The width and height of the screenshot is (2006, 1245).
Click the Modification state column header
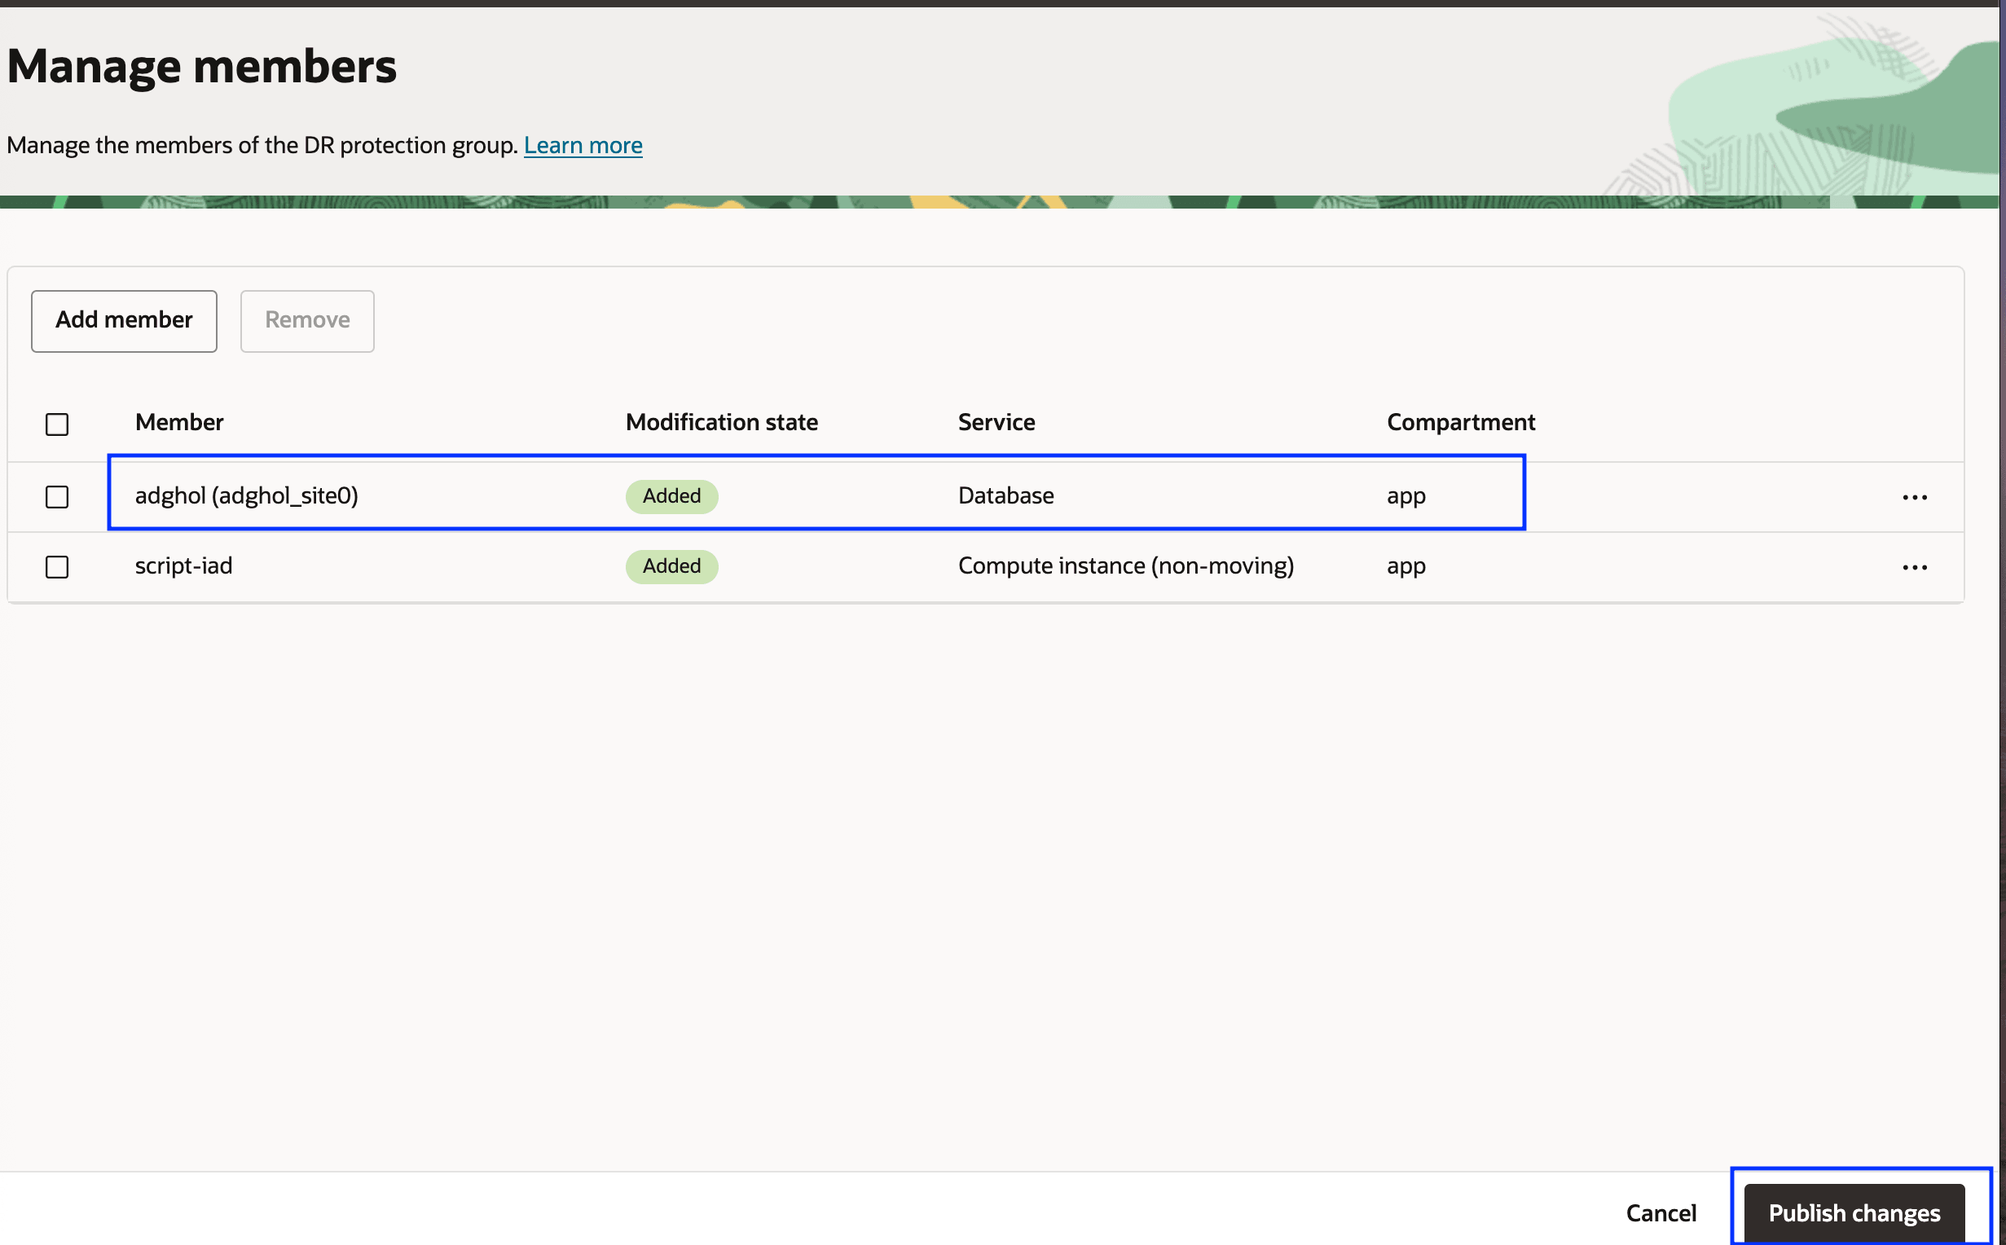tap(721, 422)
